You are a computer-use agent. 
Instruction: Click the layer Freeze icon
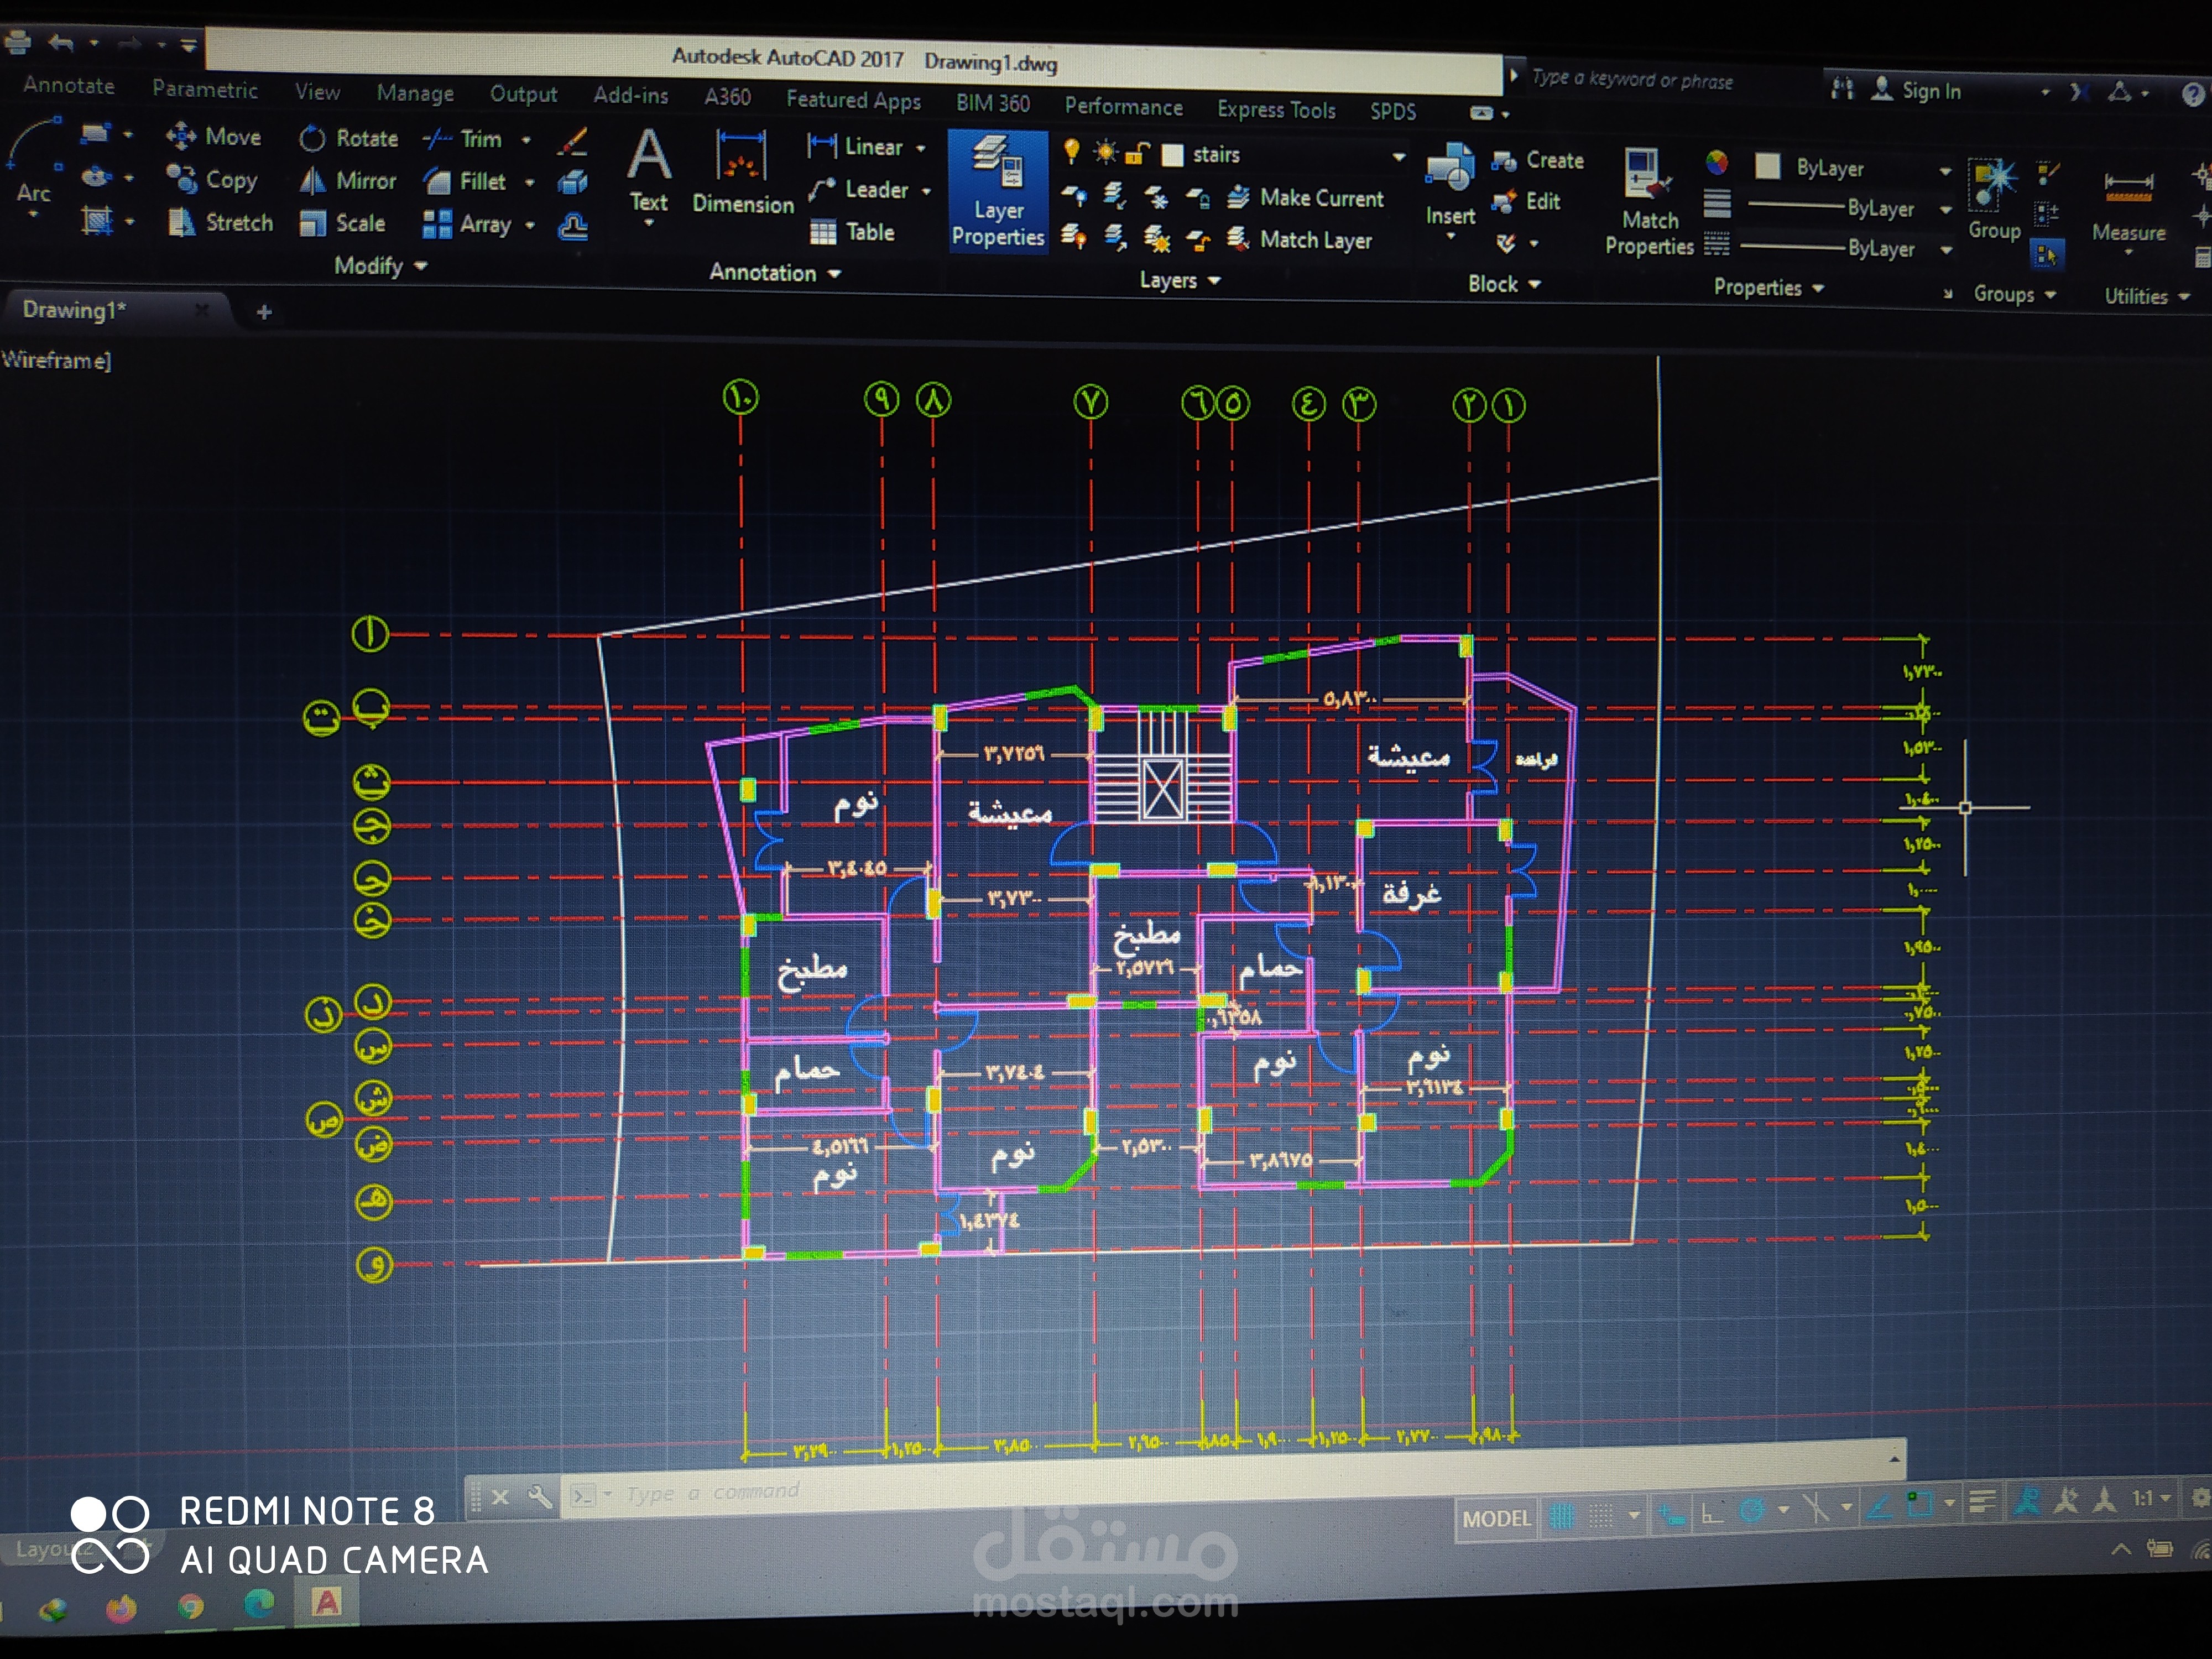click(1156, 197)
